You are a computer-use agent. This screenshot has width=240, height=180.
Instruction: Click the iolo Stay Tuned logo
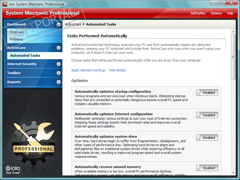(13, 169)
